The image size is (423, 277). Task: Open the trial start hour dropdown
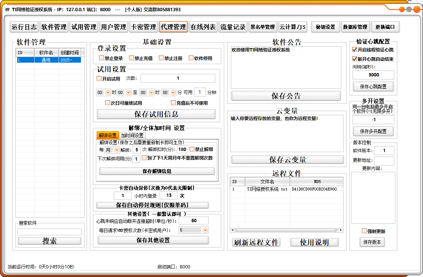click(108, 92)
